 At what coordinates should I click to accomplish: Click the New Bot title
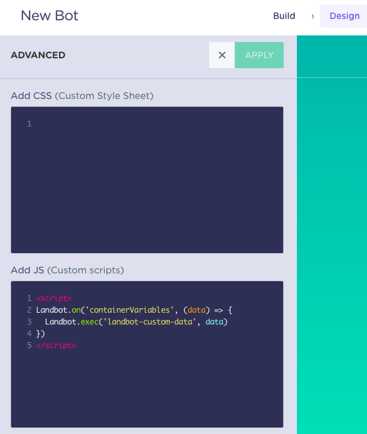coord(50,16)
